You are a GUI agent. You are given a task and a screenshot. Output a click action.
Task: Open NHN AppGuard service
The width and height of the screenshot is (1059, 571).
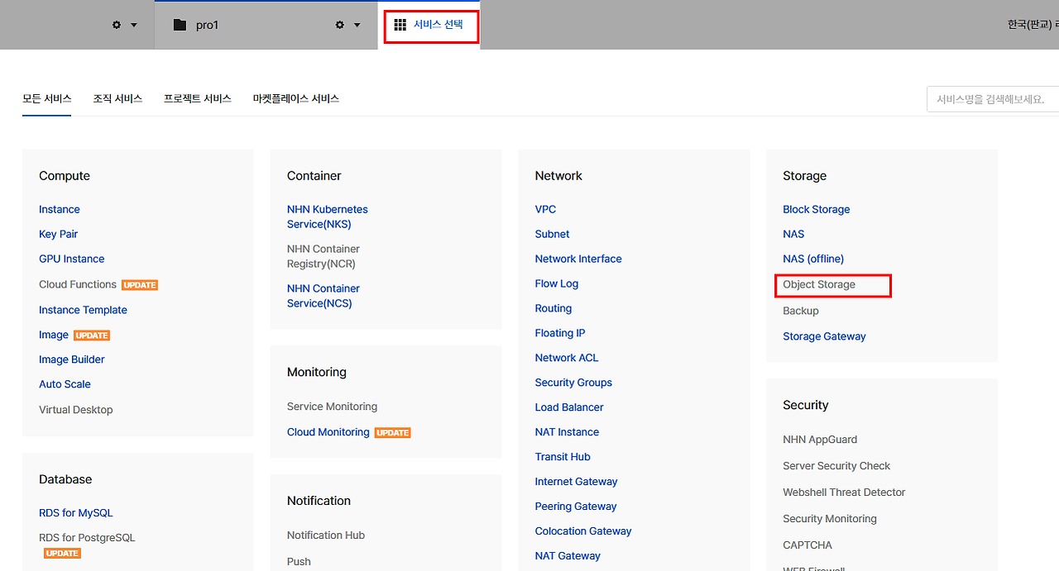click(x=820, y=440)
